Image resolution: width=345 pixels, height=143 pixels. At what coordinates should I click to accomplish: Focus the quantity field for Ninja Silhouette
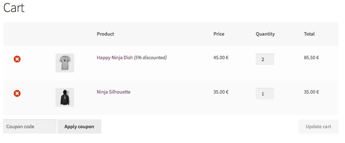coord(265,94)
